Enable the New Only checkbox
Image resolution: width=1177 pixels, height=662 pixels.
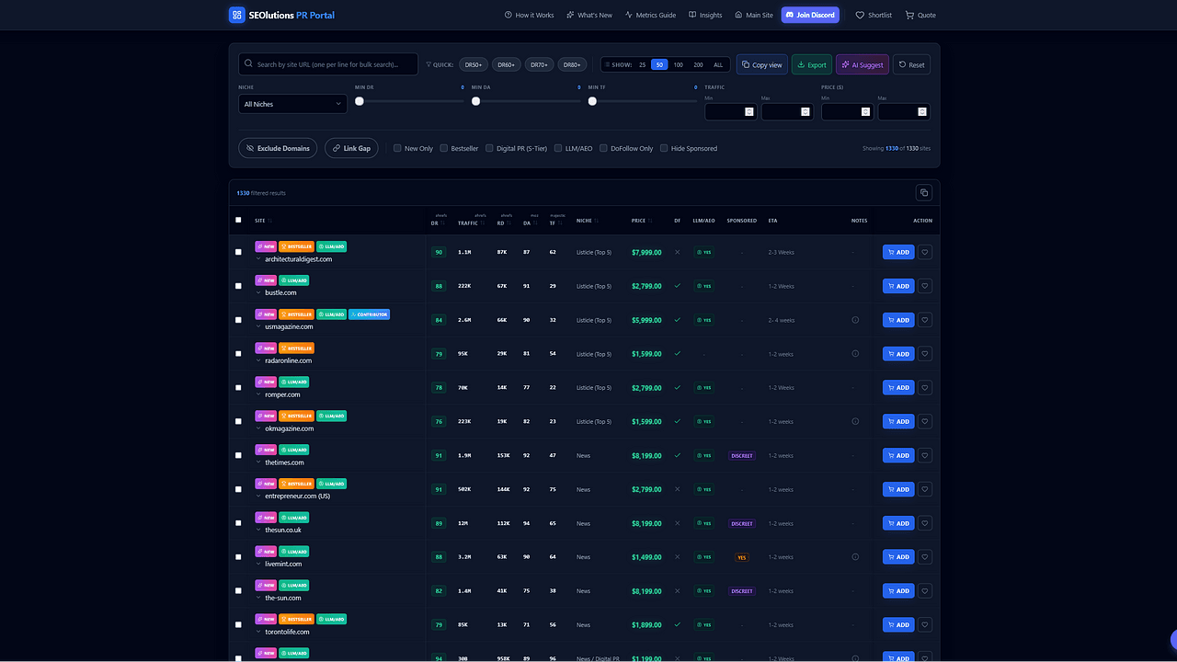(x=397, y=148)
